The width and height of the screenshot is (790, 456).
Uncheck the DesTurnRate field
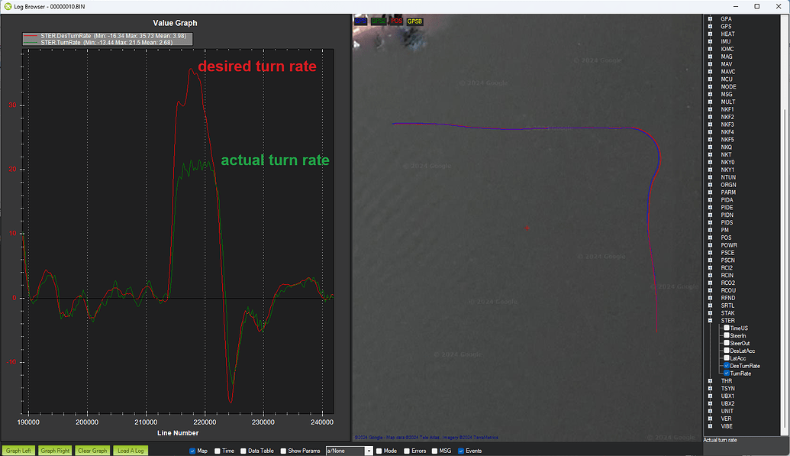pyautogui.click(x=727, y=366)
